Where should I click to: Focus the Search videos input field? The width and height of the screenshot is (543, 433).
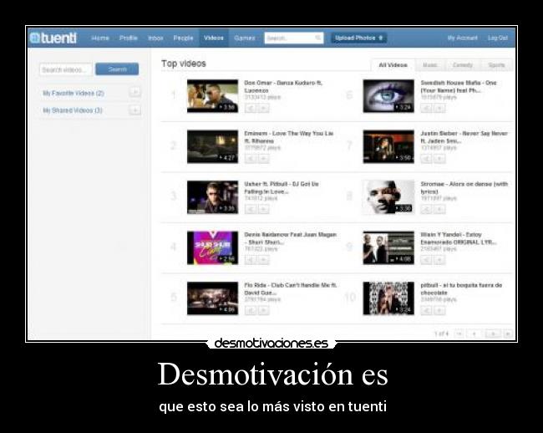[x=66, y=69]
